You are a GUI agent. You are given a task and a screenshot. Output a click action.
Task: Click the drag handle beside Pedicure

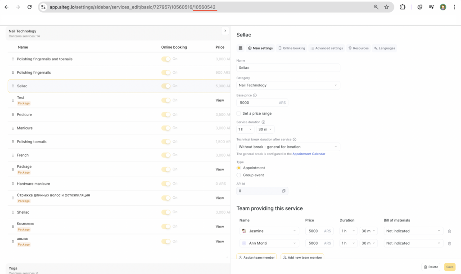[13, 115]
